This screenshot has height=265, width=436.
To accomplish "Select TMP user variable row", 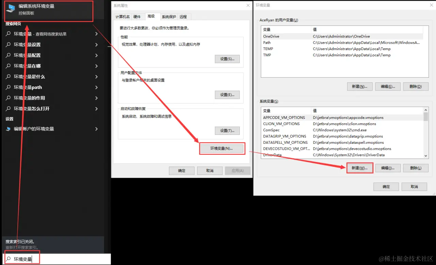I will [x=342, y=55].
